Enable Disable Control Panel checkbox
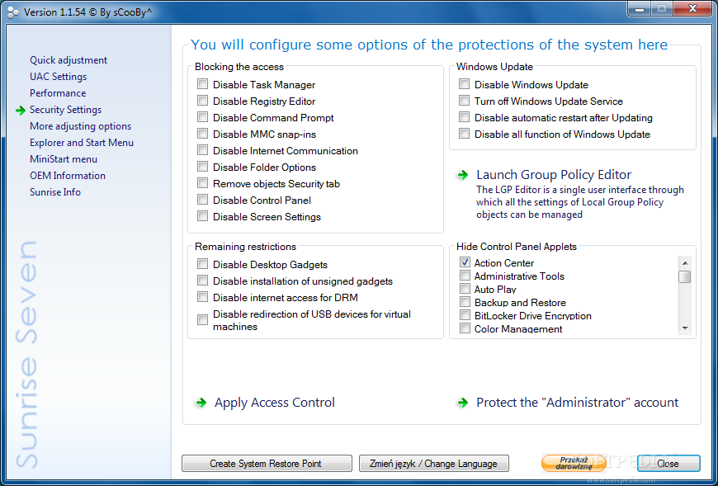 tap(202, 200)
